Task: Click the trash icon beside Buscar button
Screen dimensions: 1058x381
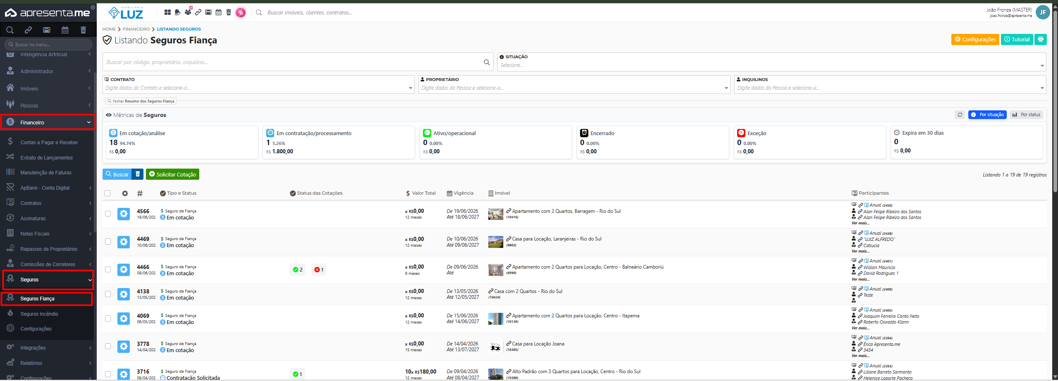Action: click(x=138, y=174)
